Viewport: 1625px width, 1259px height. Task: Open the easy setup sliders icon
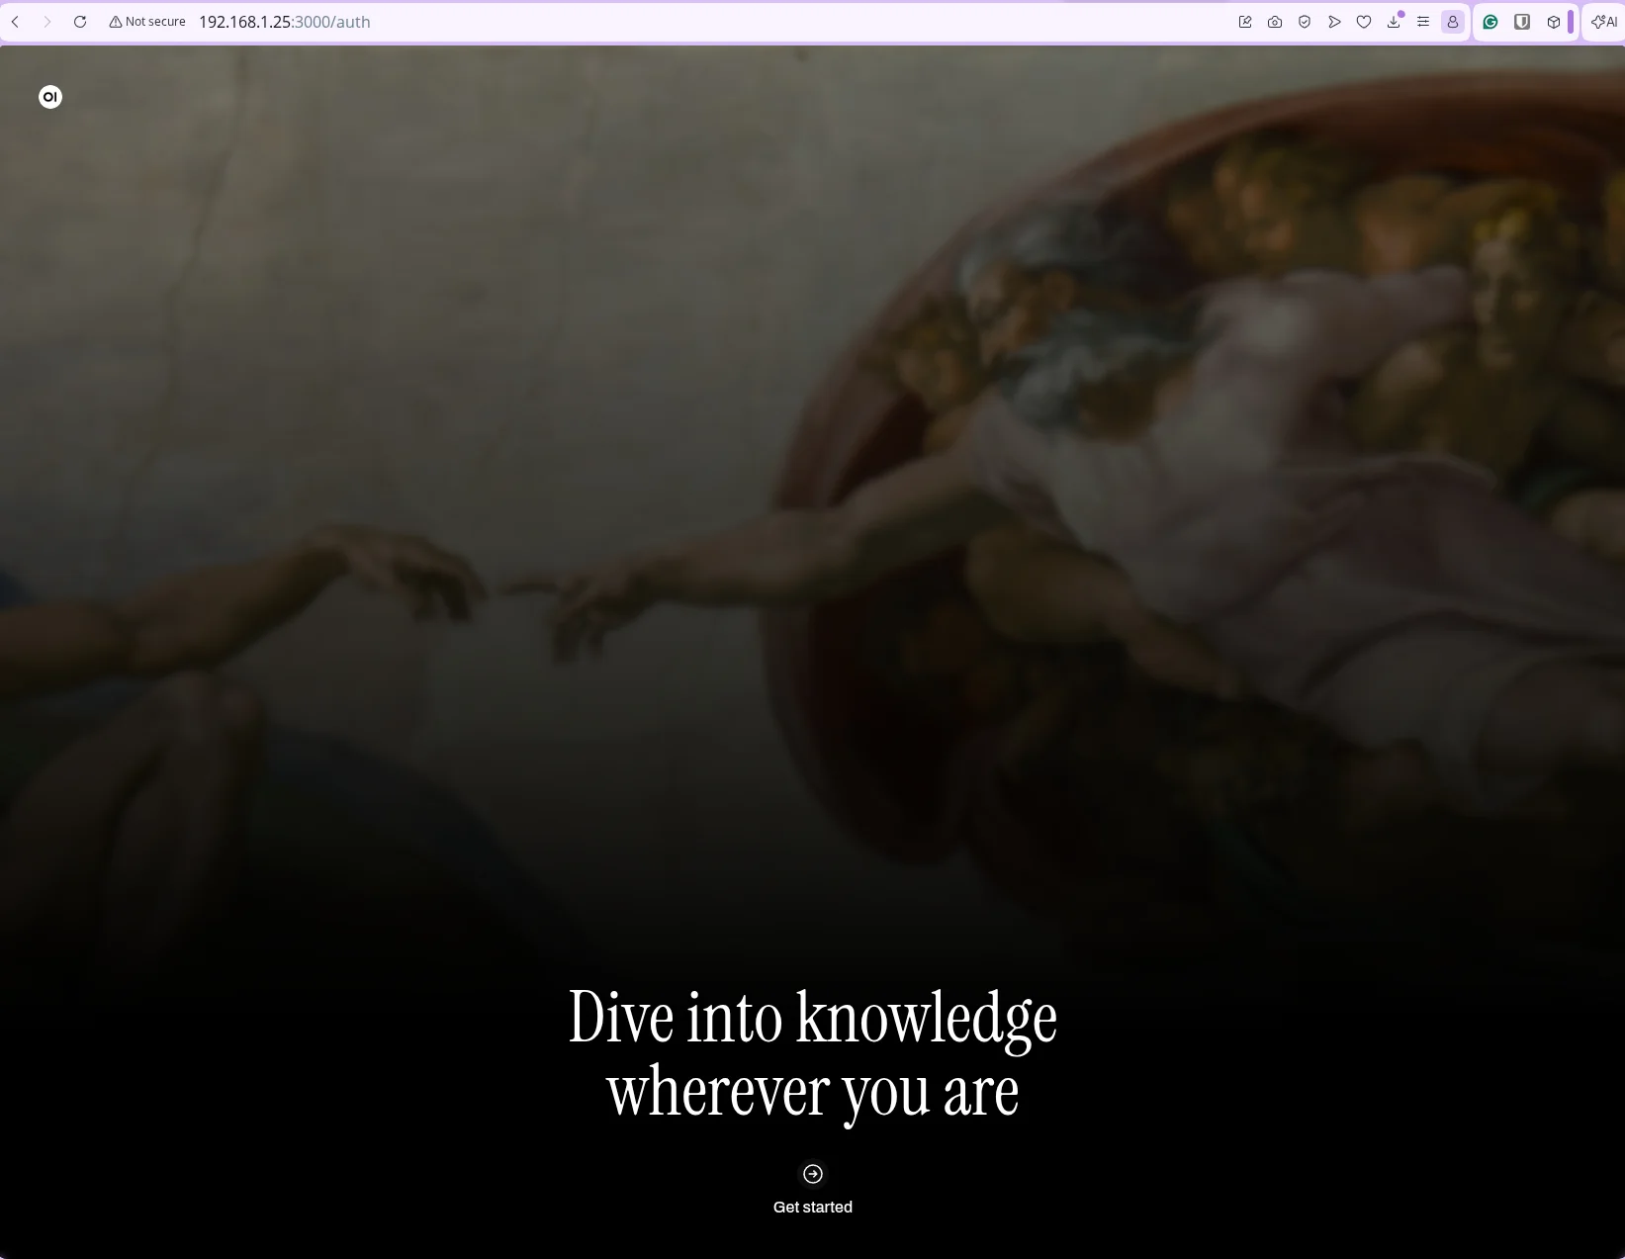(x=1423, y=22)
